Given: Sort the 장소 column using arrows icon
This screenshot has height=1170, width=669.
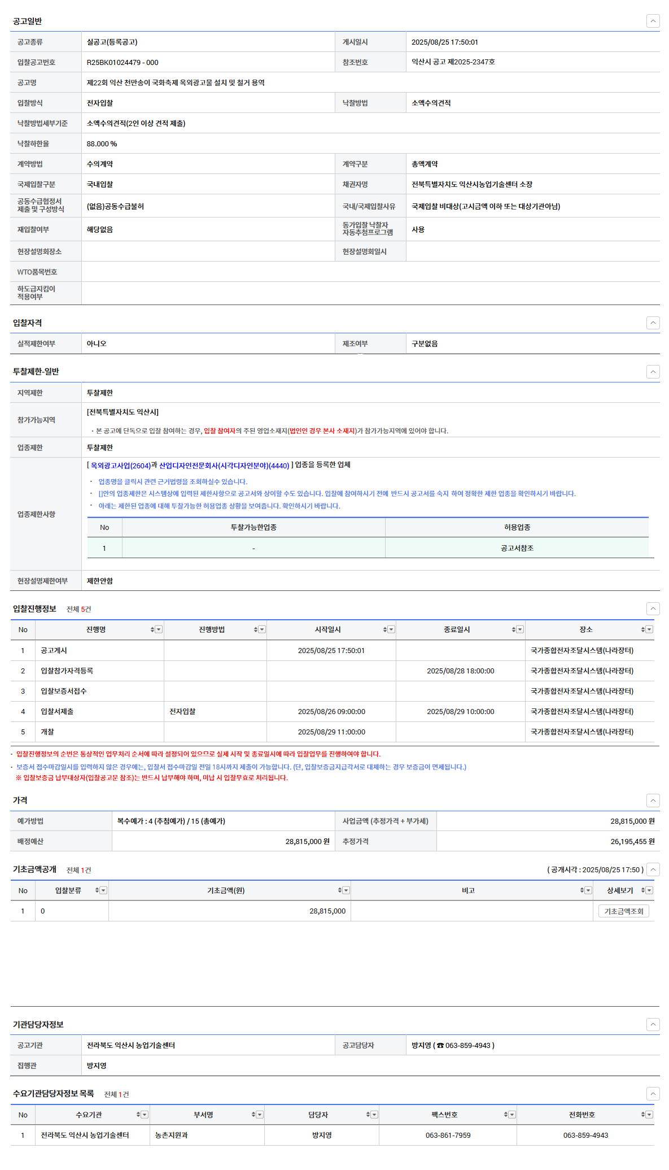Looking at the screenshot, I should coord(642,629).
